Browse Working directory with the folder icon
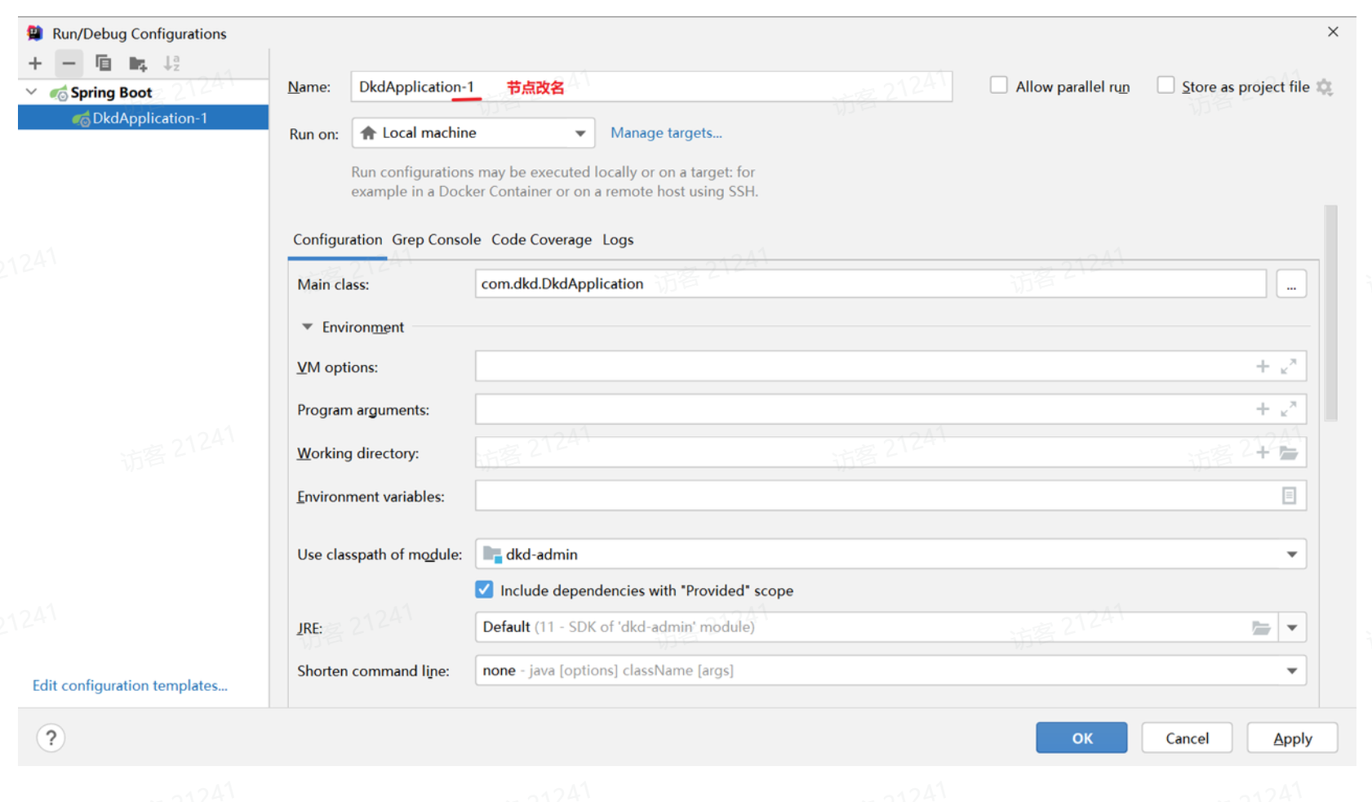 pyautogui.click(x=1289, y=452)
